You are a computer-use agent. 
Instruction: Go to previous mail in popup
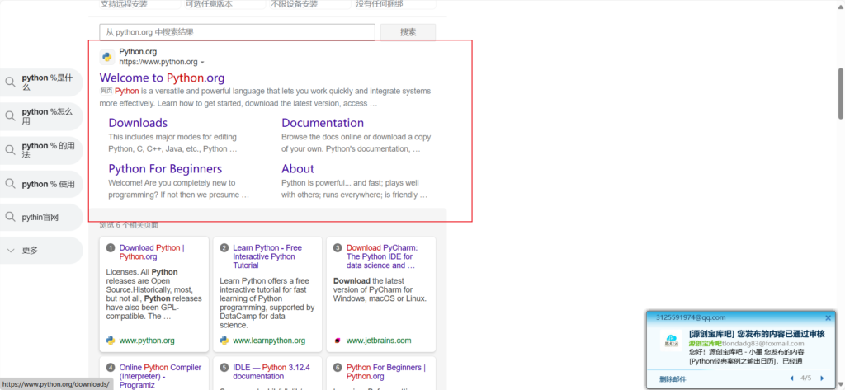tap(791, 378)
